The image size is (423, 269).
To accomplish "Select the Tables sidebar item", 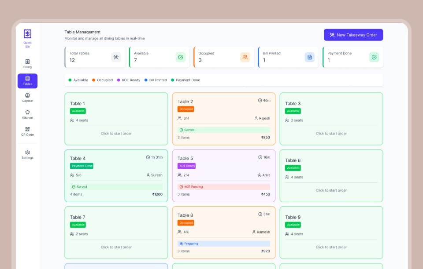I will 27,81.
